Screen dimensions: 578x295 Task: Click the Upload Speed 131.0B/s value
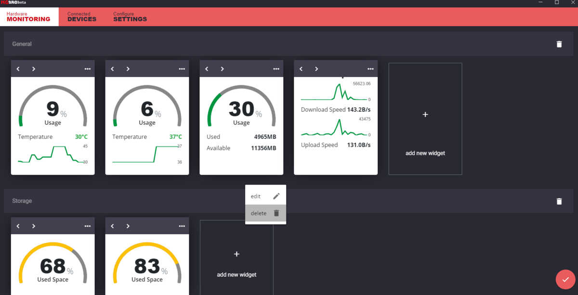click(359, 145)
